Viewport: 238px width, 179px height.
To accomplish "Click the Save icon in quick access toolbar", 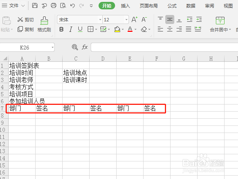I will point(35,6).
